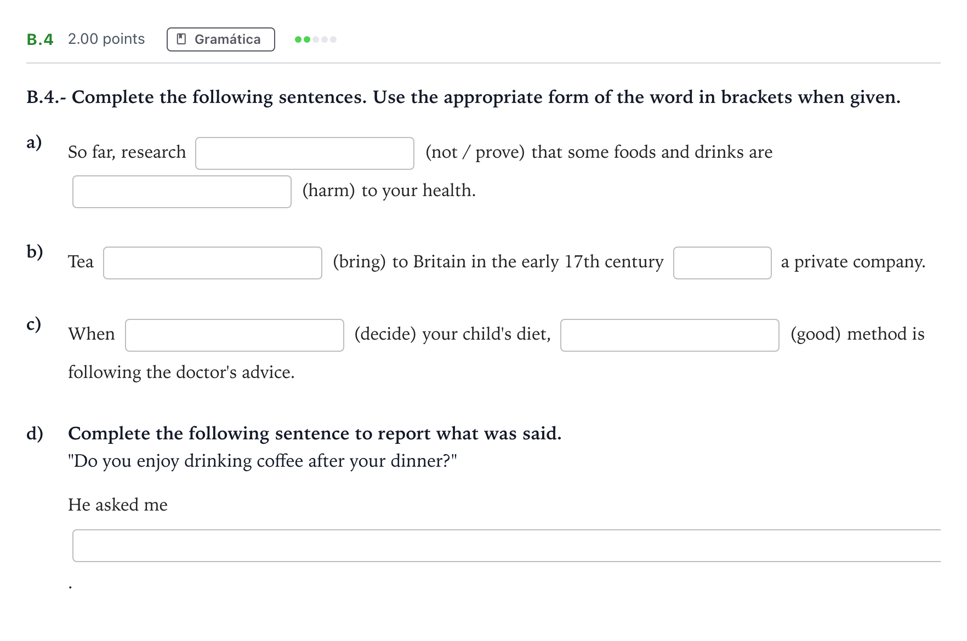The height and width of the screenshot is (641, 967).
Task: Focus the (harm) answer input box
Action: (x=182, y=192)
